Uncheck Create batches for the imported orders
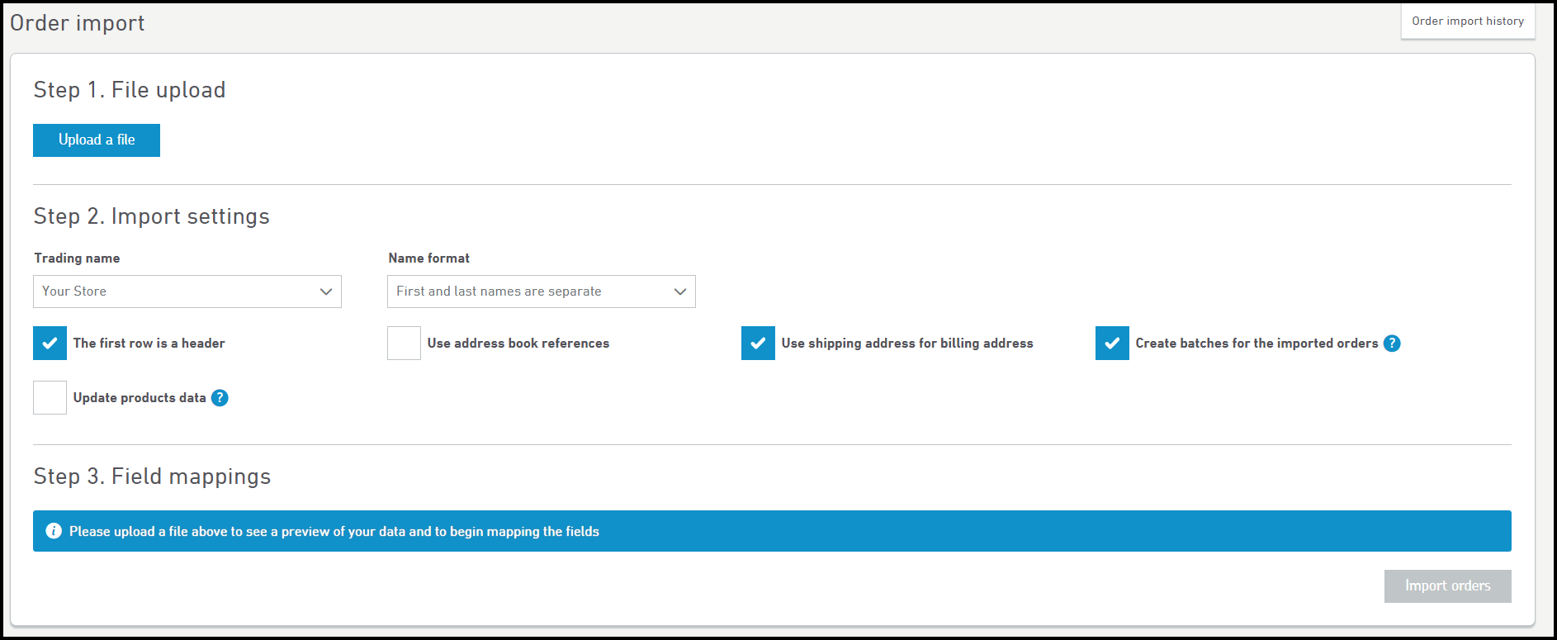The width and height of the screenshot is (1557, 640). tap(1112, 344)
